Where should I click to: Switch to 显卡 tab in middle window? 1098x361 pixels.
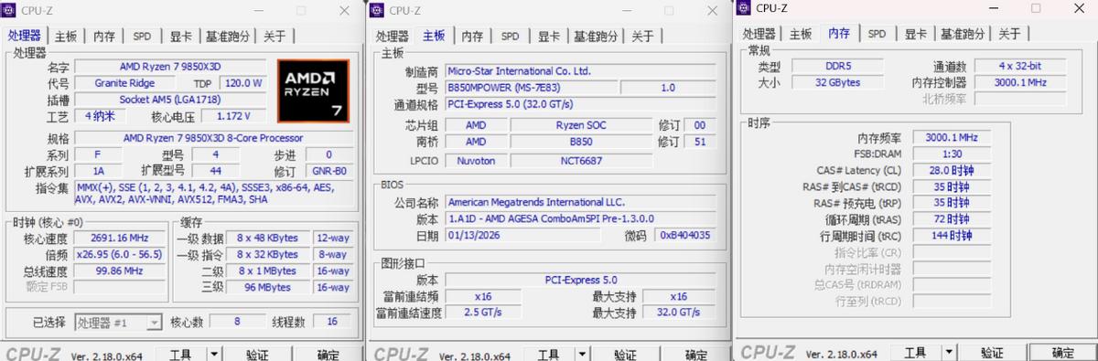click(548, 37)
